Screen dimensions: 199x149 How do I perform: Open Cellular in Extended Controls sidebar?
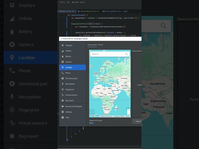pos(72,51)
